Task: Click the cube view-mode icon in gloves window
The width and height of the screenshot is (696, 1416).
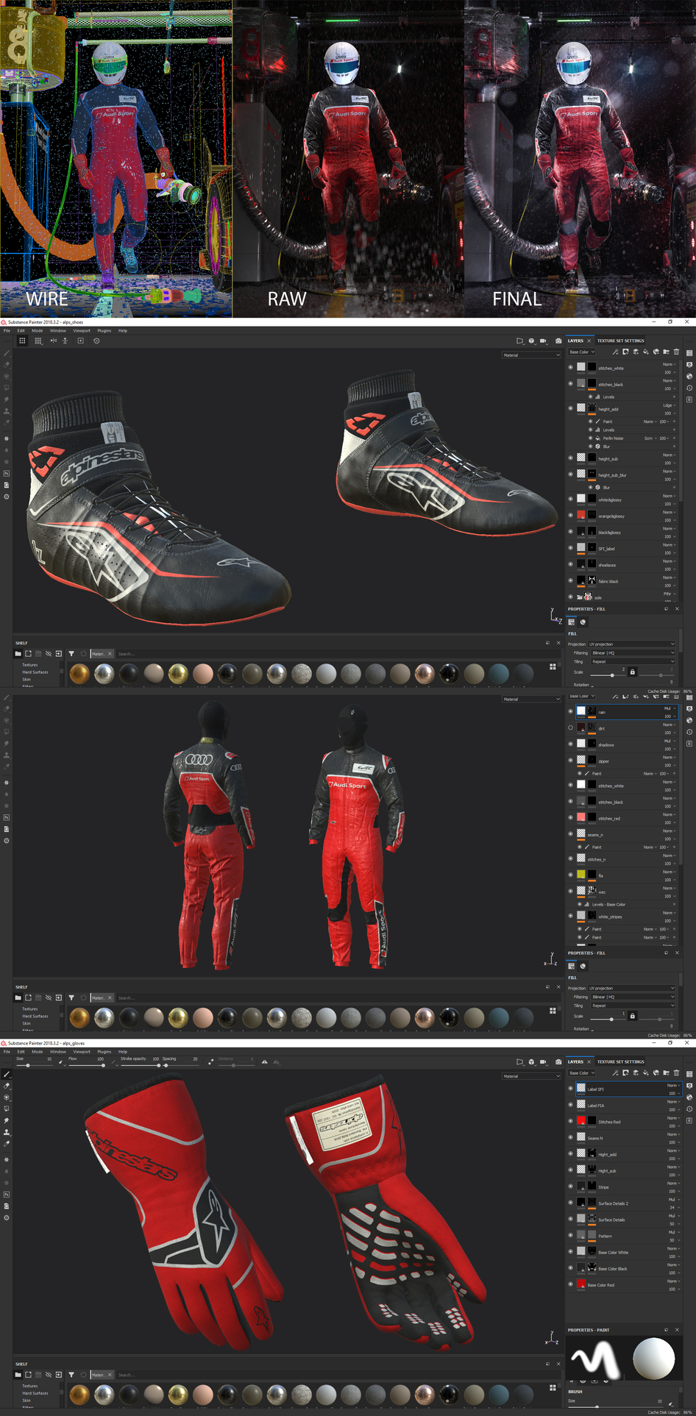Action: click(x=531, y=1061)
